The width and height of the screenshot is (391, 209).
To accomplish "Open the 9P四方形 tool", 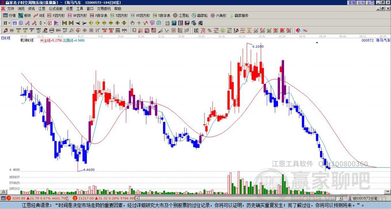I will point(77,15).
